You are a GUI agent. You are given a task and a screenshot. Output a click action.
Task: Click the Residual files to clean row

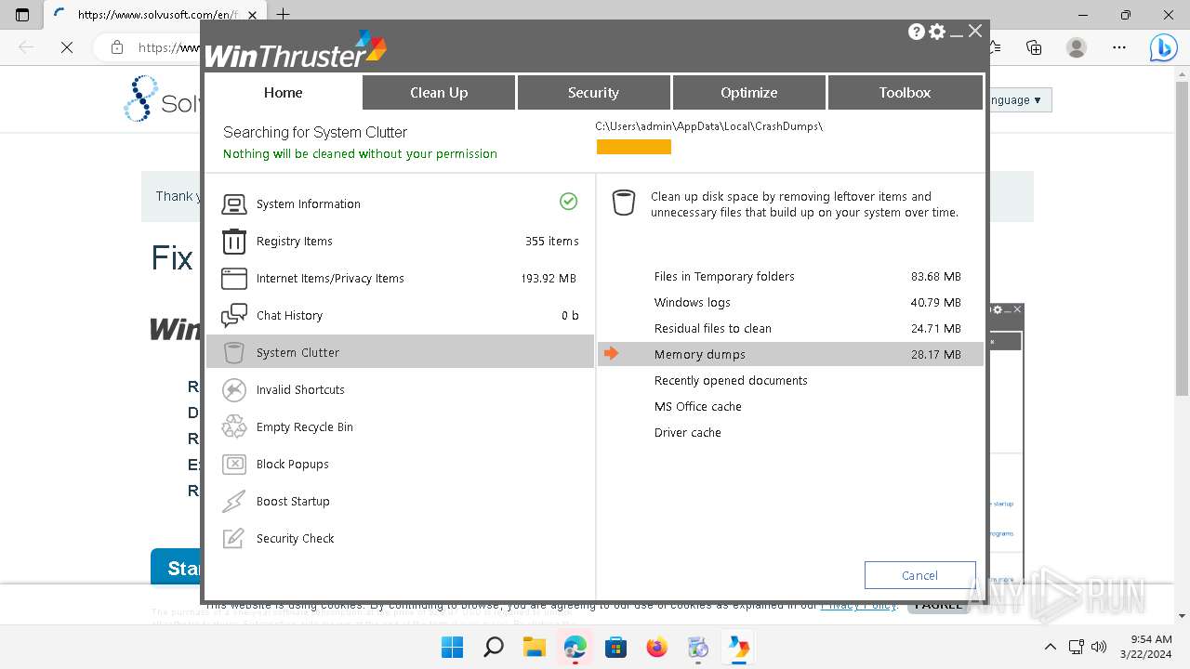point(790,329)
